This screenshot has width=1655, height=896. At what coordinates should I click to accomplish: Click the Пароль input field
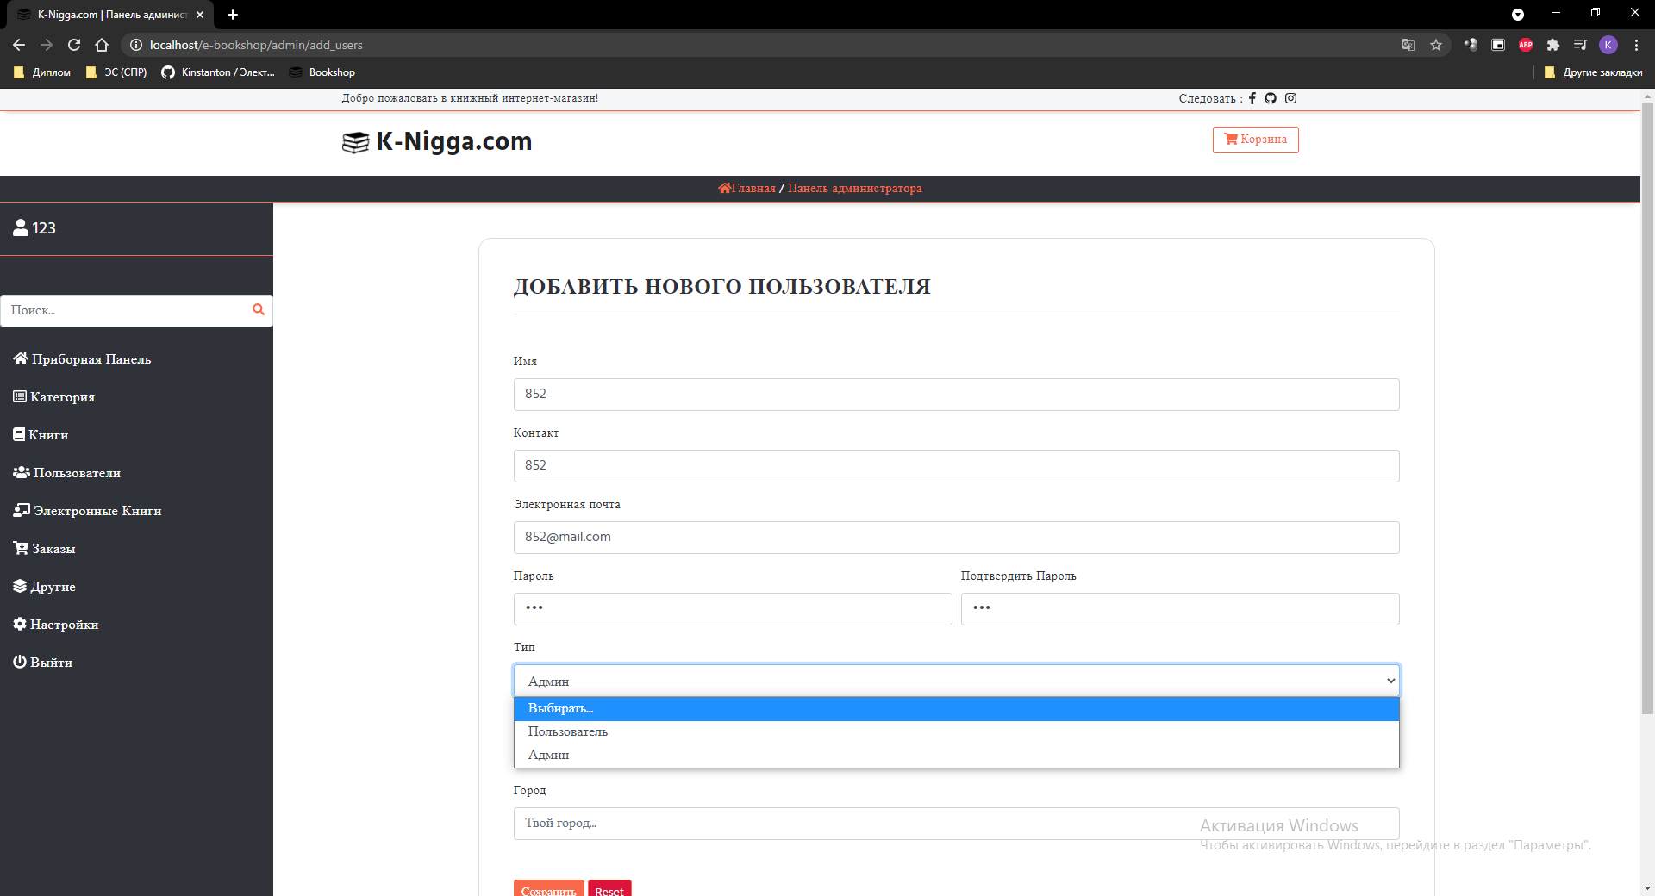pyautogui.click(x=733, y=609)
